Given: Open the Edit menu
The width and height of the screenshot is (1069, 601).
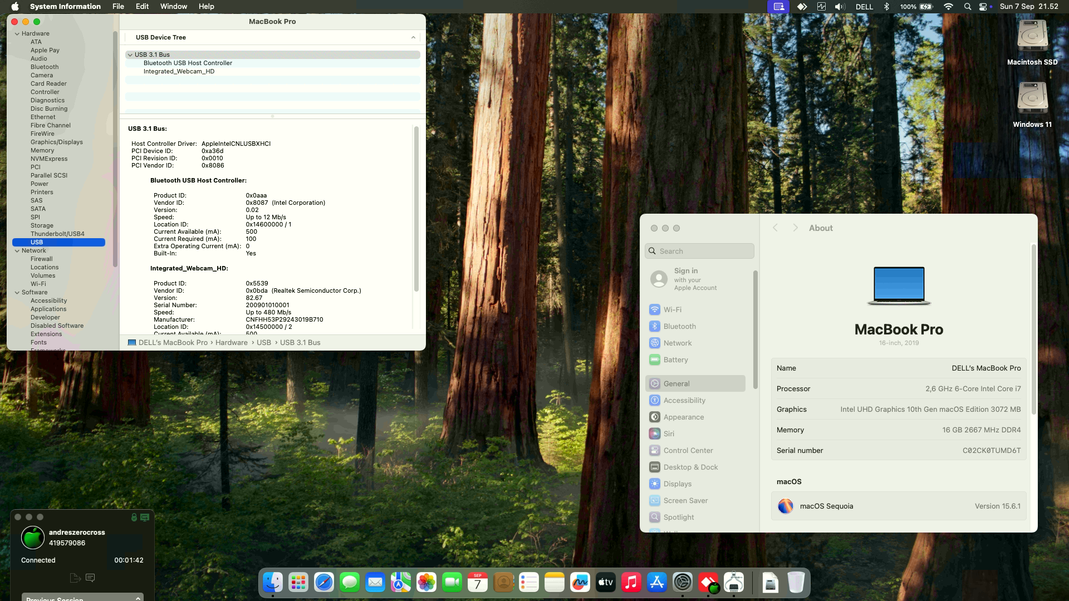Looking at the screenshot, I should click(142, 7).
